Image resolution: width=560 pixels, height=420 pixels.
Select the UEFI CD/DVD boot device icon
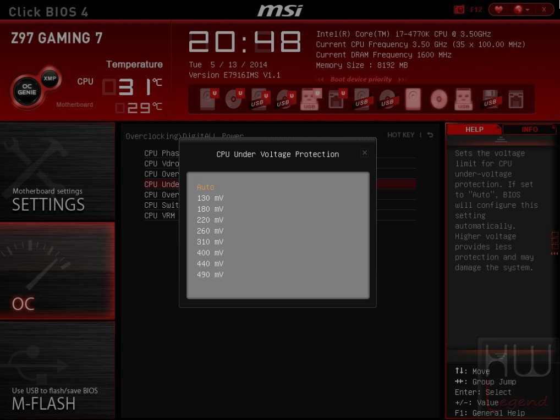(234, 99)
